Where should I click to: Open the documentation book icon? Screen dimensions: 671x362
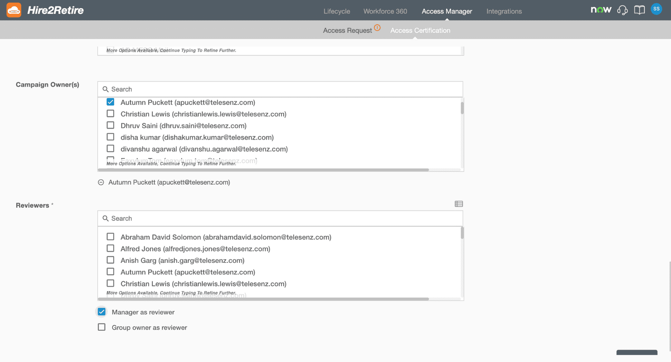tap(639, 10)
